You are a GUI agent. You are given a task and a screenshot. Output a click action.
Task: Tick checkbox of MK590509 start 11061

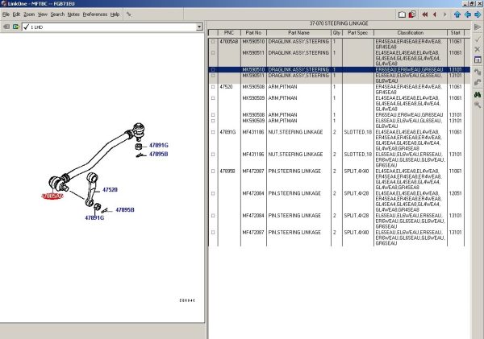pyautogui.click(x=213, y=98)
